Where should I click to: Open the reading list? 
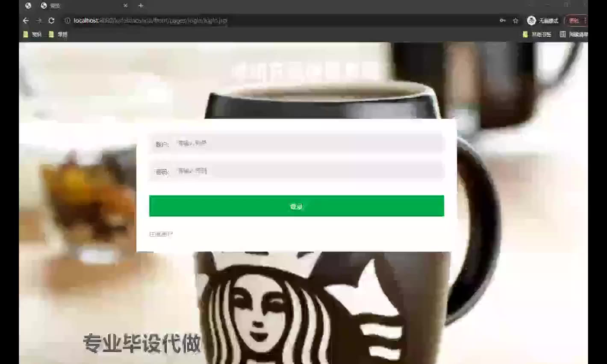pyautogui.click(x=574, y=34)
